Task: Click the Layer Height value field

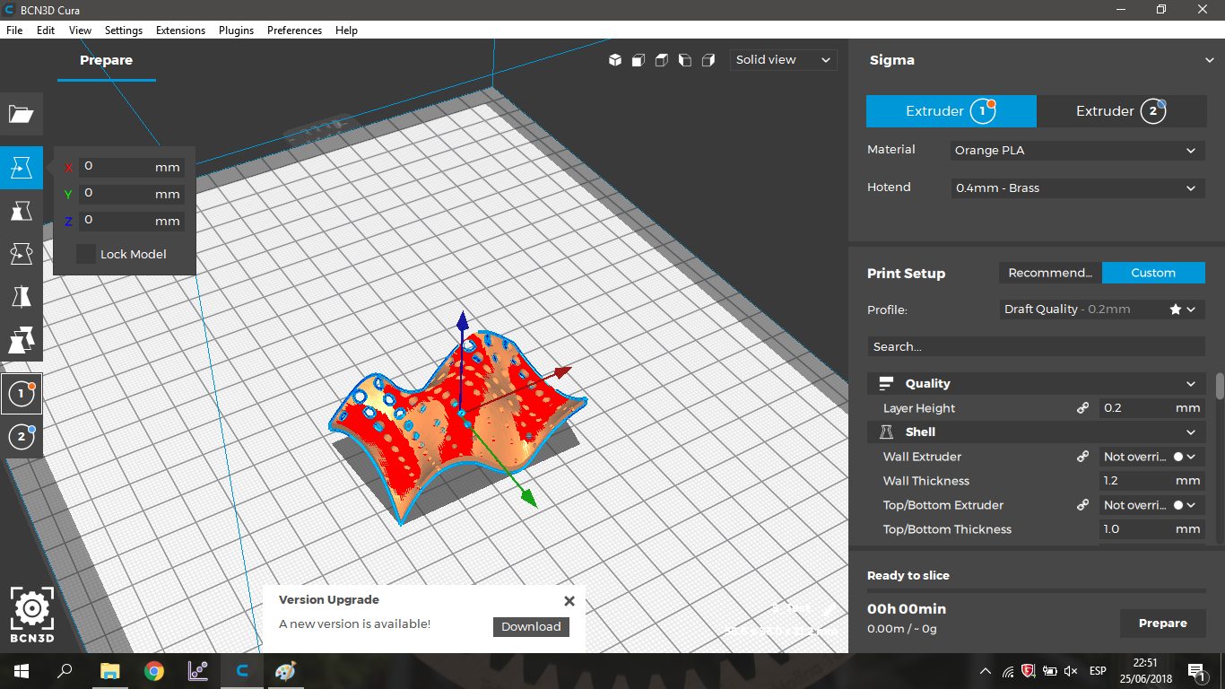Action: (1152, 408)
